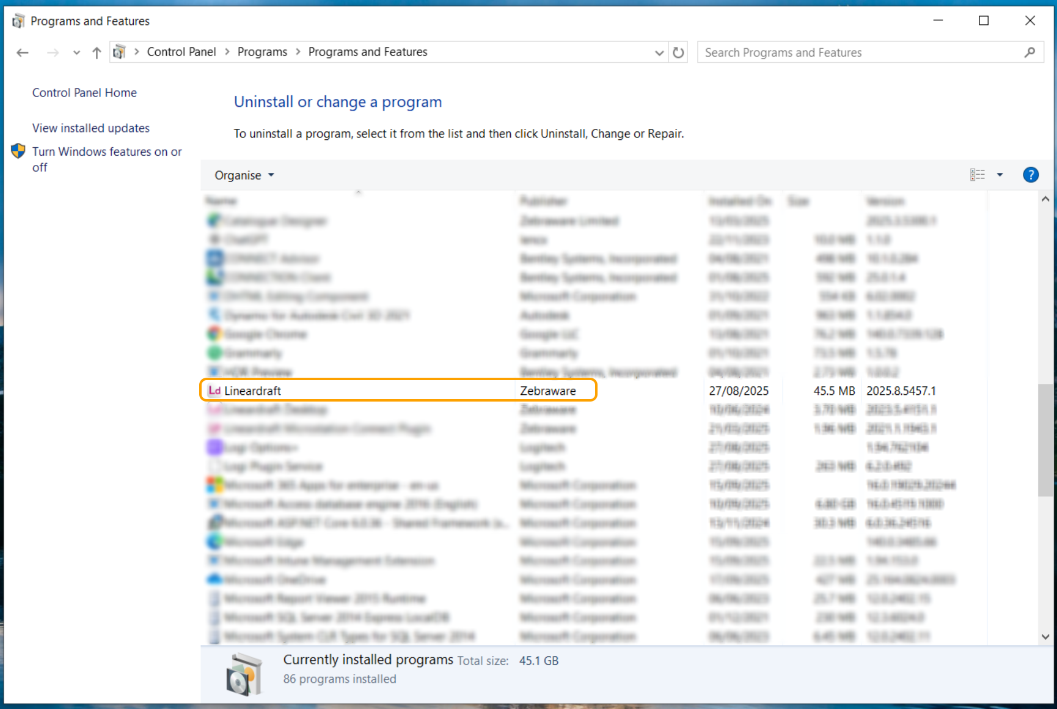
Task: Refresh the Programs and Features list
Action: (x=678, y=53)
